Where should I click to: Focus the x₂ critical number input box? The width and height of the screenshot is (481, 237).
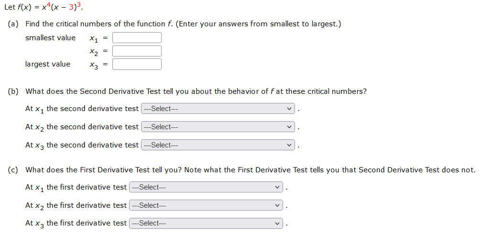[137, 51]
